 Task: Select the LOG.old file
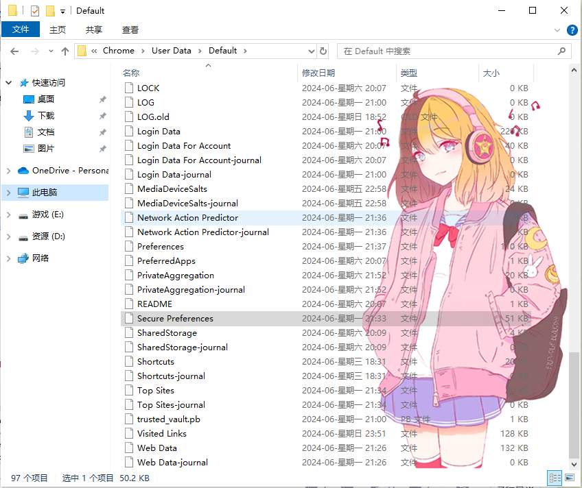point(153,117)
